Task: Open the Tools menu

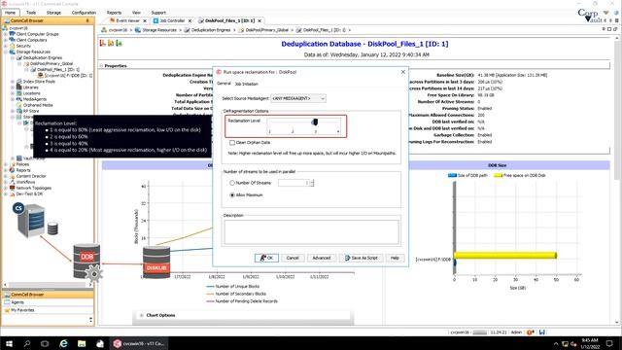Action: click(x=31, y=13)
